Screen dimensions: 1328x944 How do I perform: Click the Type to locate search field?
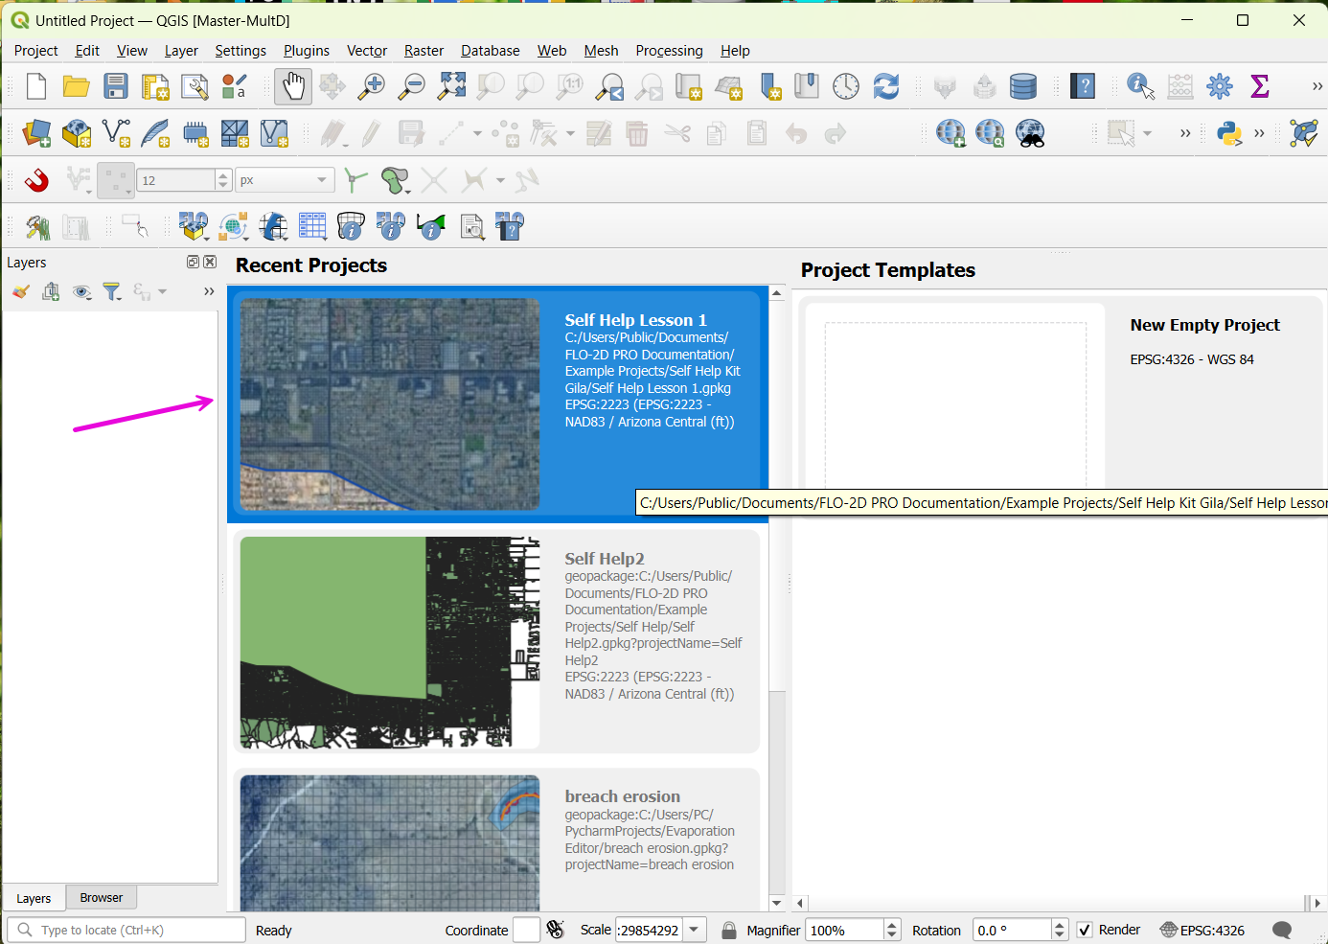[134, 930]
